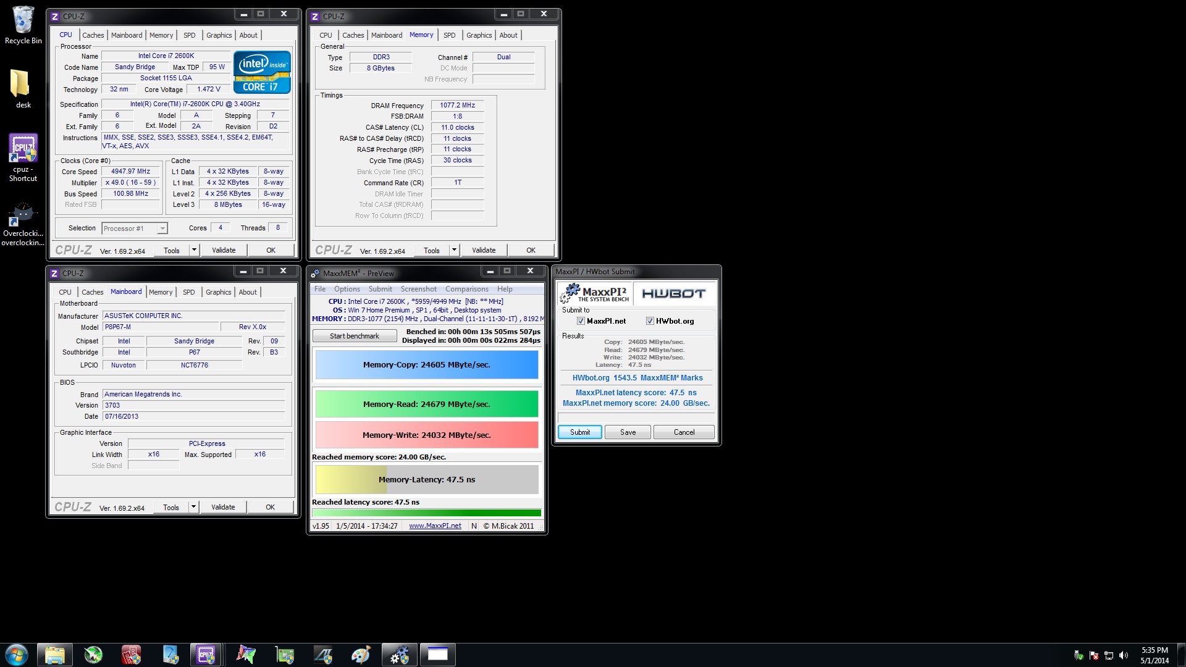Open the Paint palette taskbar icon
This screenshot has width=1186, height=667.
pos(361,655)
